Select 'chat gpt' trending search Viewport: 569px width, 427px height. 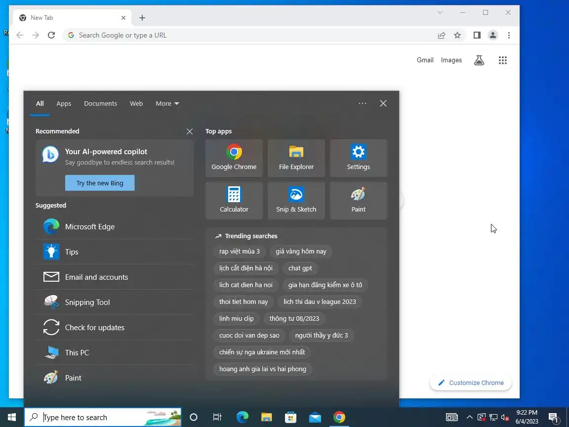coord(300,268)
